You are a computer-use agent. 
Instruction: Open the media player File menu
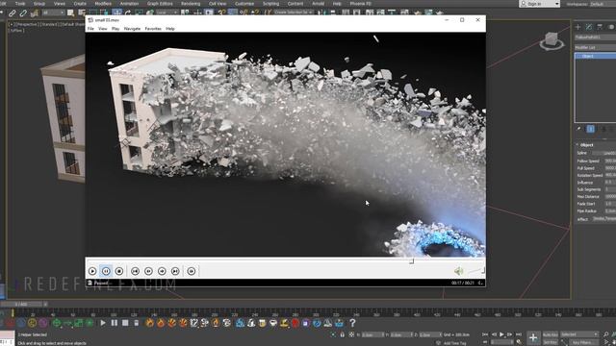click(x=90, y=29)
